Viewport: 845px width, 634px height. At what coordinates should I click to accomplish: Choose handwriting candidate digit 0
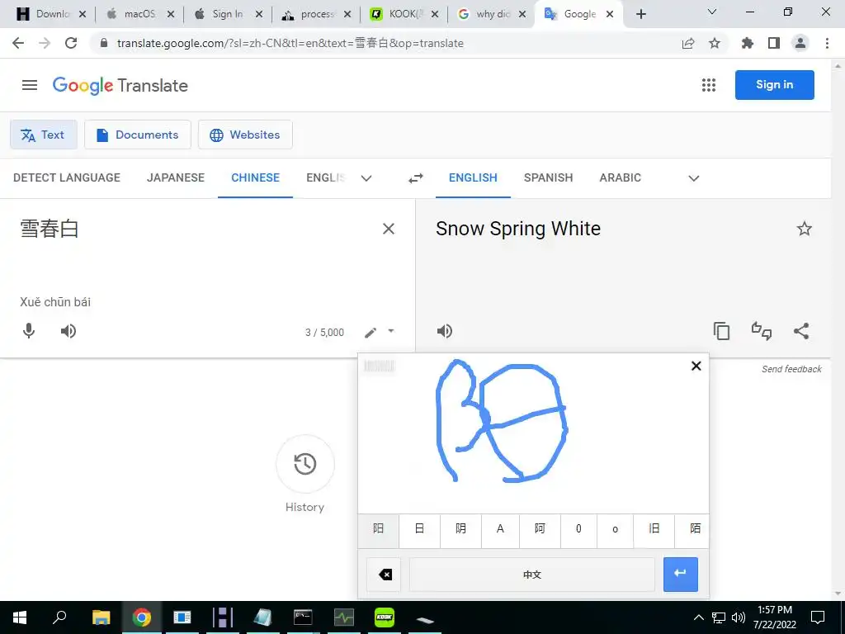pos(578,529)
